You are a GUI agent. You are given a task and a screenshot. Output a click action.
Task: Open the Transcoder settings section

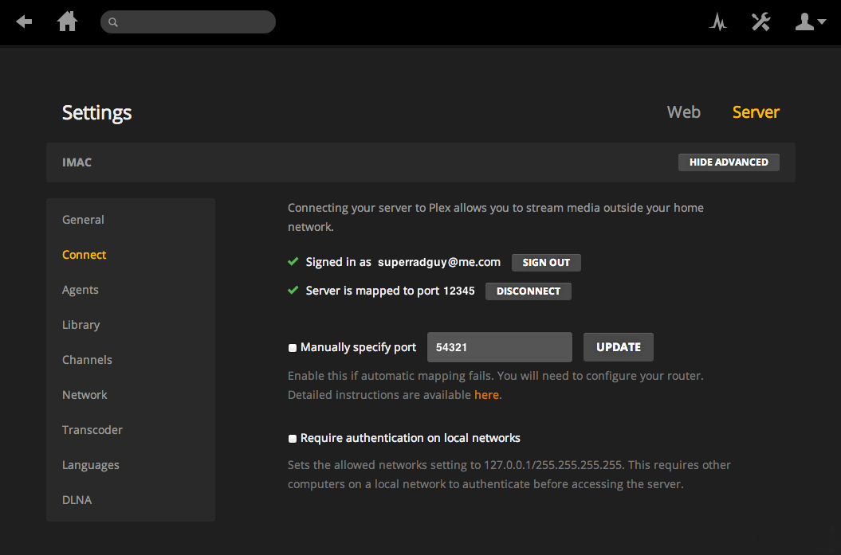click(x=92, y=430)
